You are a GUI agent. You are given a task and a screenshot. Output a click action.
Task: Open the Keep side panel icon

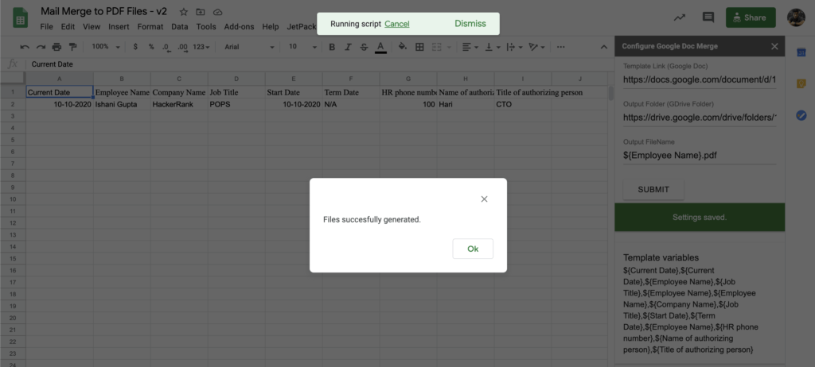pos(801,83)
